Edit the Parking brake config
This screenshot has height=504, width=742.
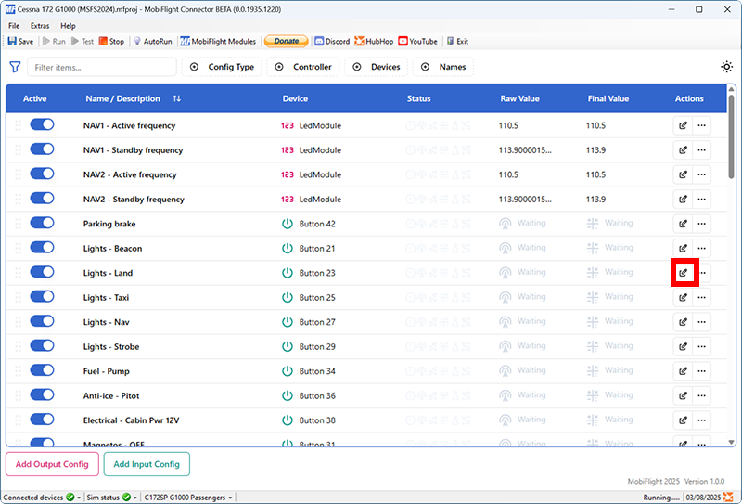[683, 224]
